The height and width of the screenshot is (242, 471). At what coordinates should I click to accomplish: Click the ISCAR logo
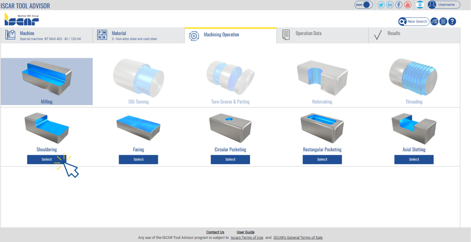coord(22,19)
